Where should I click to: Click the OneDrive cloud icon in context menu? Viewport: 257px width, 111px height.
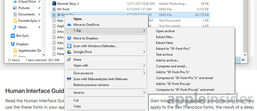coord(69,25)
